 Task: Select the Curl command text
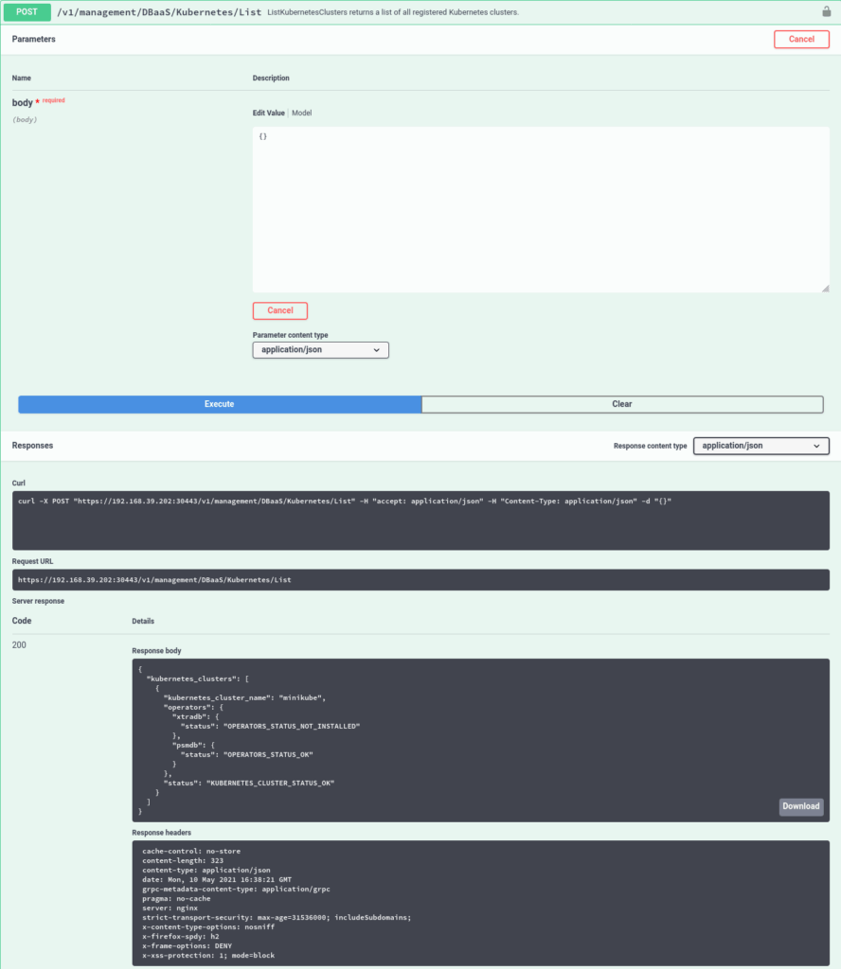[x=420, y=501]
